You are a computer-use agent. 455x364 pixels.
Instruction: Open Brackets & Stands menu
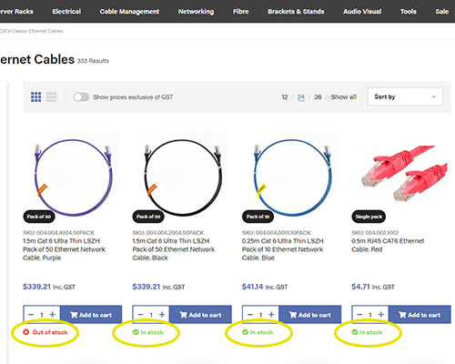coord(296,12)
